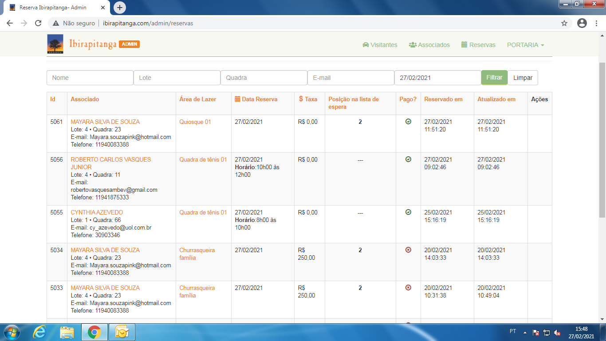The width and height of the screenshot is (606, 341).
Task: Bookmark this page with star icon
Action: point(564,23)
